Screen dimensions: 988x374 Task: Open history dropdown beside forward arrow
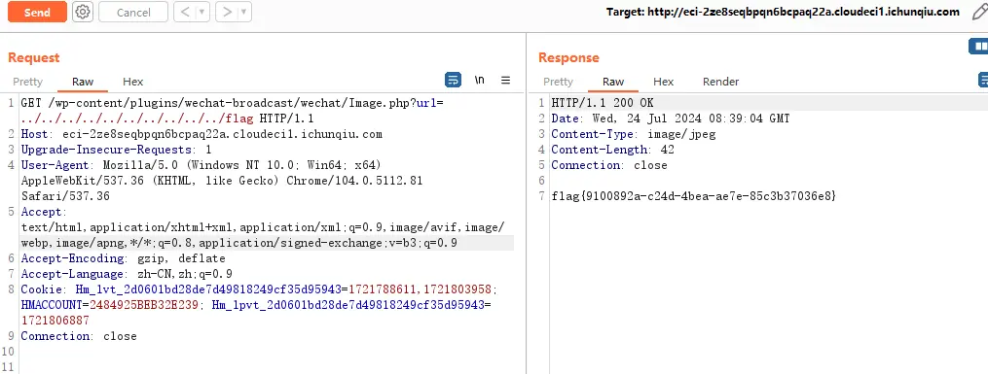click(x=244, y=12)
